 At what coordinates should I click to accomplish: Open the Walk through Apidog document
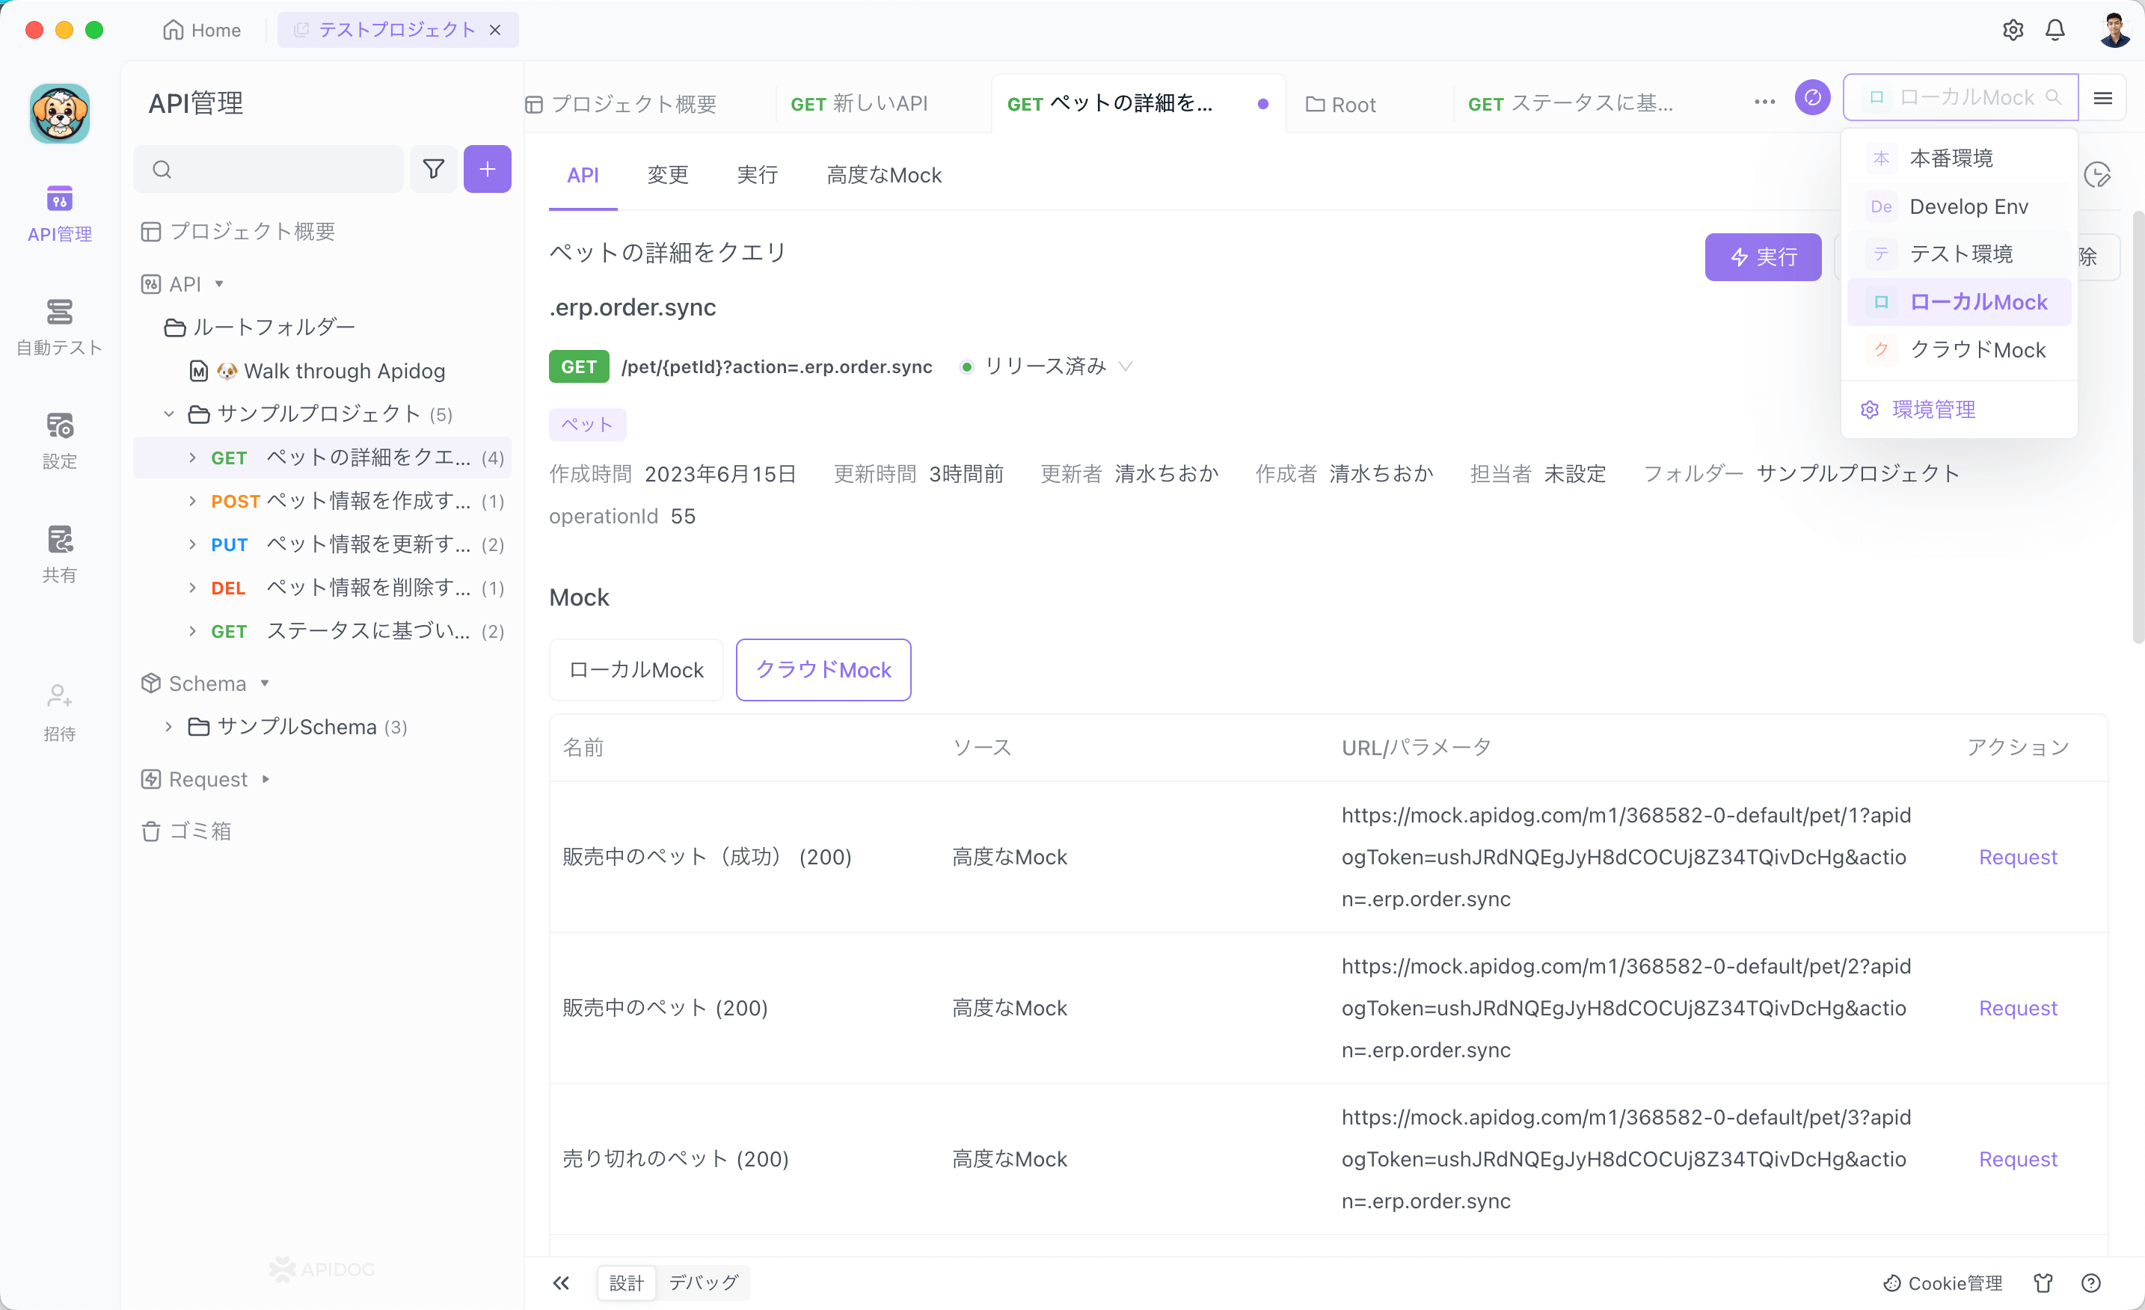pyautogui.click(x=318, y=371)
